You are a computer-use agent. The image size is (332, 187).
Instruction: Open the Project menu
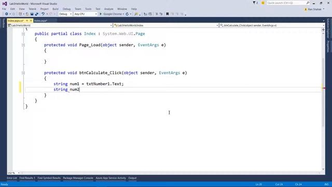click(44, 9)
